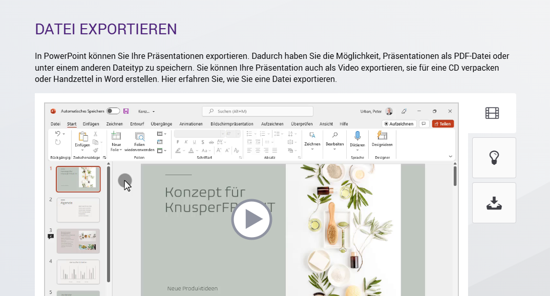Viewport: 550px width, 296px height.
Task: Open the Bearbeiten search dropdown
Action: pos(334,141)
